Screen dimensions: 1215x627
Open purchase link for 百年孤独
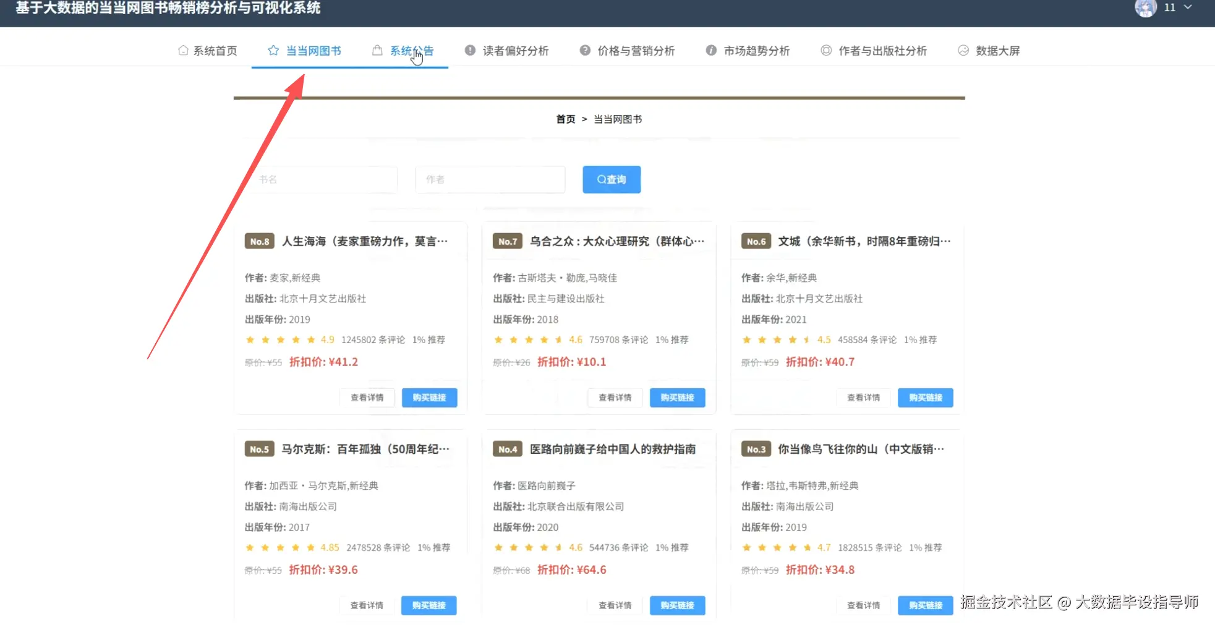point(429,605)
